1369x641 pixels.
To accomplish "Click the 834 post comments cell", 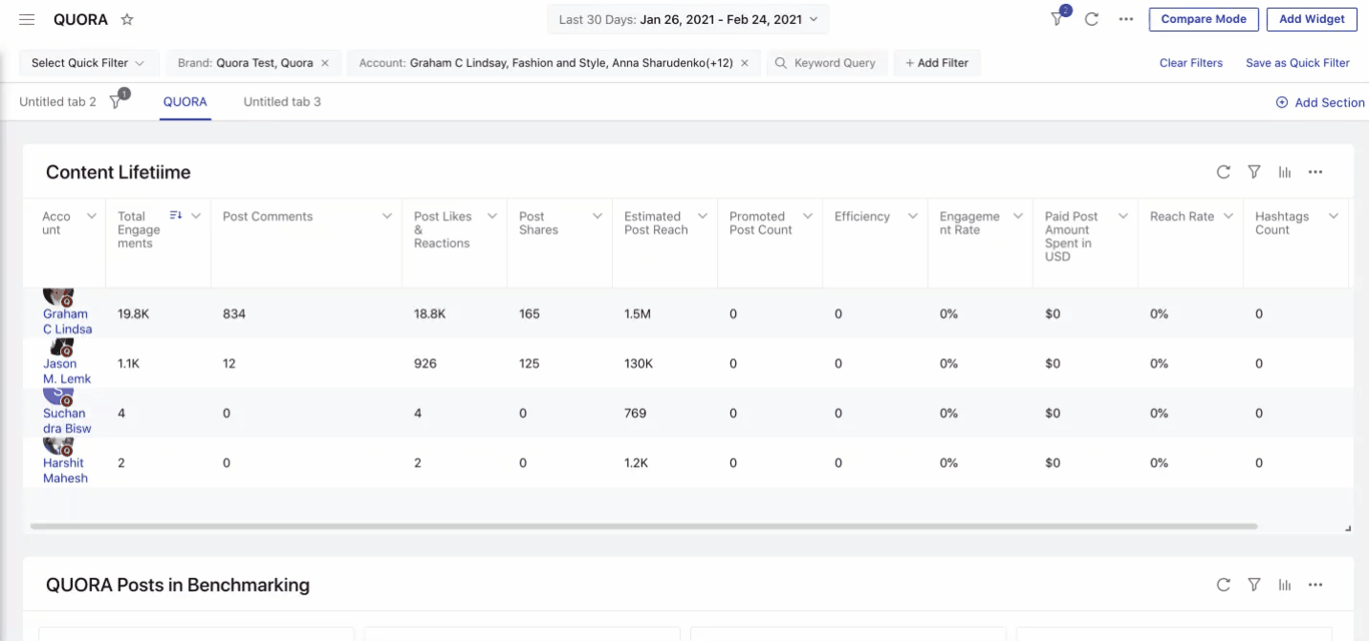I will 234,313.
